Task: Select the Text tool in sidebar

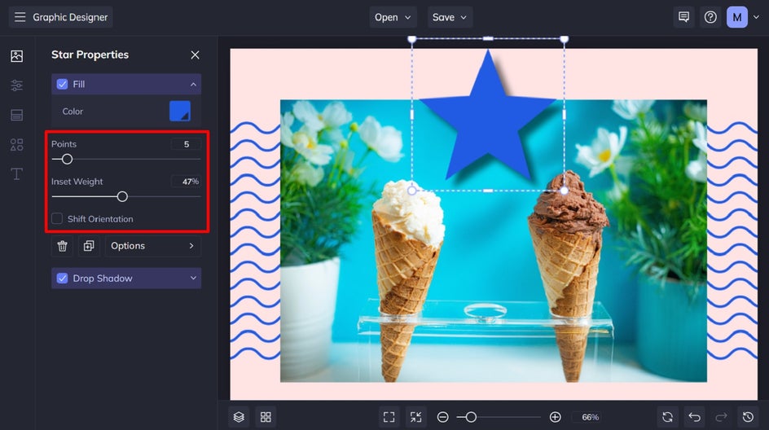Action: coord(16,174)
